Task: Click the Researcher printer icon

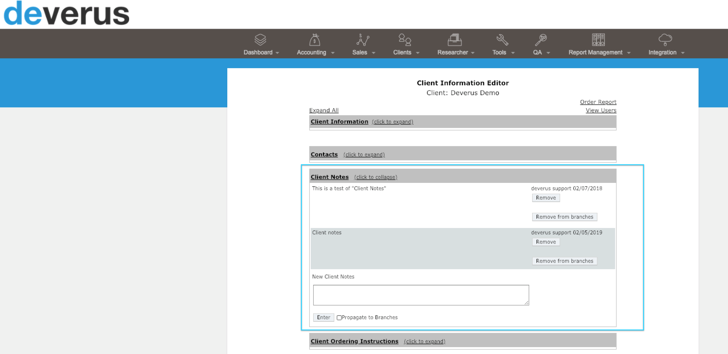Action: point(455,40)
